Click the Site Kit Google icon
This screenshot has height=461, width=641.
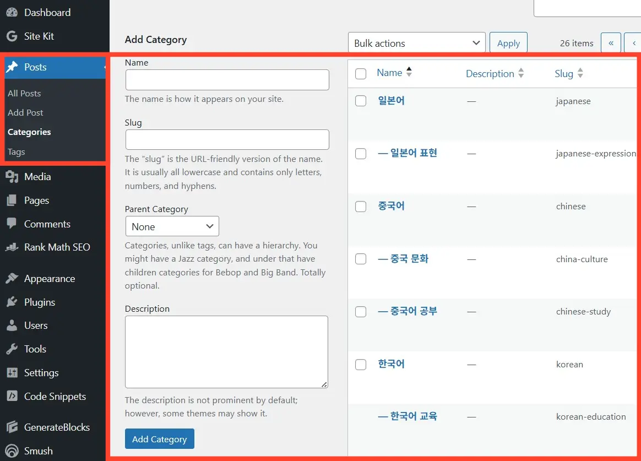pos(12,36)
